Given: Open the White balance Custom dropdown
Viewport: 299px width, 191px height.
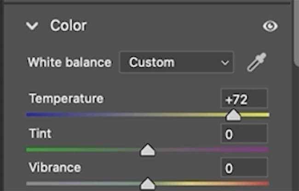Looking at the screenshot, I should (x=176, y=62).
